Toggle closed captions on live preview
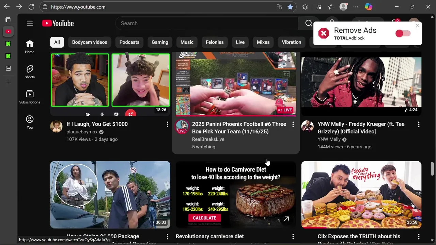The width and height of the screenshot is (436, 245). click(286, 75)
